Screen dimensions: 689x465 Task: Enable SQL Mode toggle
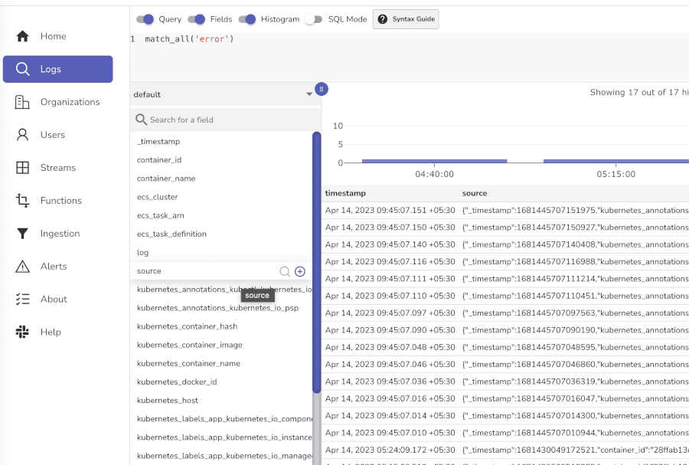pos(313,19)
